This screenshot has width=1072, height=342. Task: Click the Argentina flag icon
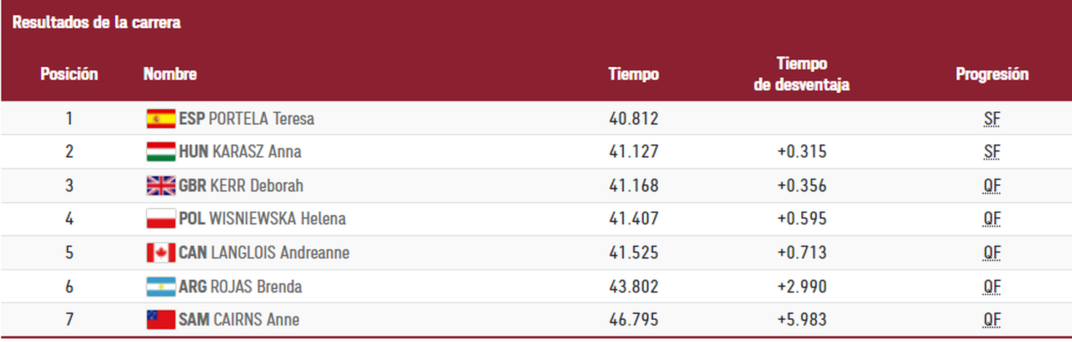pos(161,286)
